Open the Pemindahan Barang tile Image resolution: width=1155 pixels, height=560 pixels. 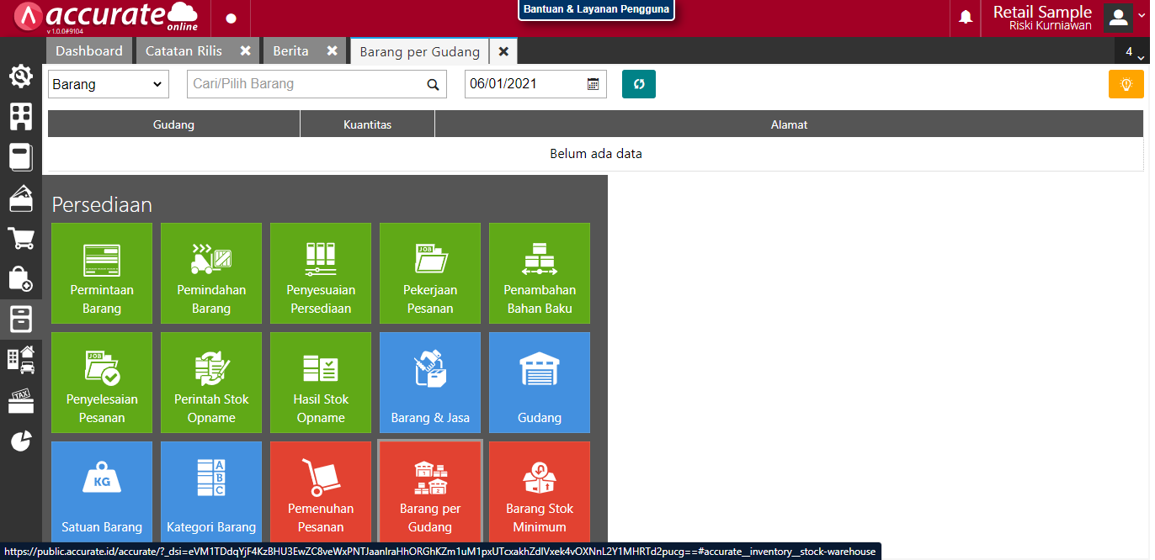[x=211, y=273]
